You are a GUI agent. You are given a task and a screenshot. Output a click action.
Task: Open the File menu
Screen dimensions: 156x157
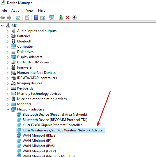point(4,10)
